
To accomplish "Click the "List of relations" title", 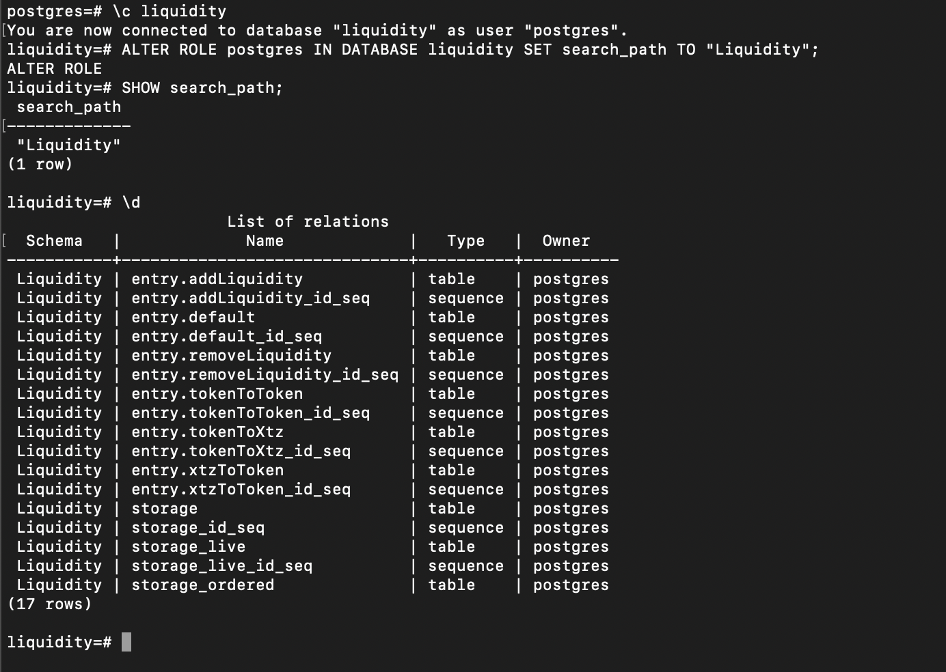I will click(x=308, y=222).
